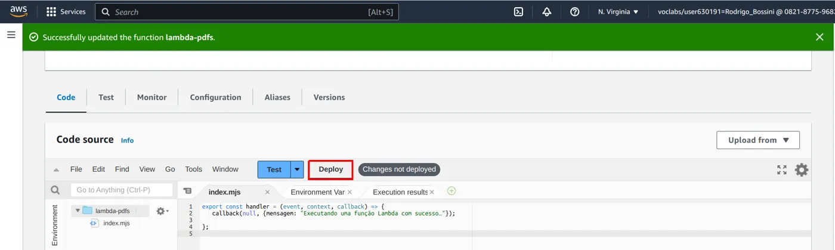Click the Changes not deployed badge
Image resolution: width=835 pixels, height=250 pixels.
(399, 169)
